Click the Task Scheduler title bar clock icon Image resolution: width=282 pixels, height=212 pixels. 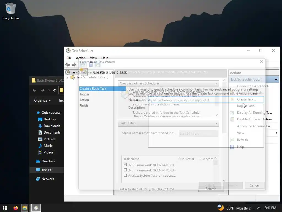click(68, 51)
